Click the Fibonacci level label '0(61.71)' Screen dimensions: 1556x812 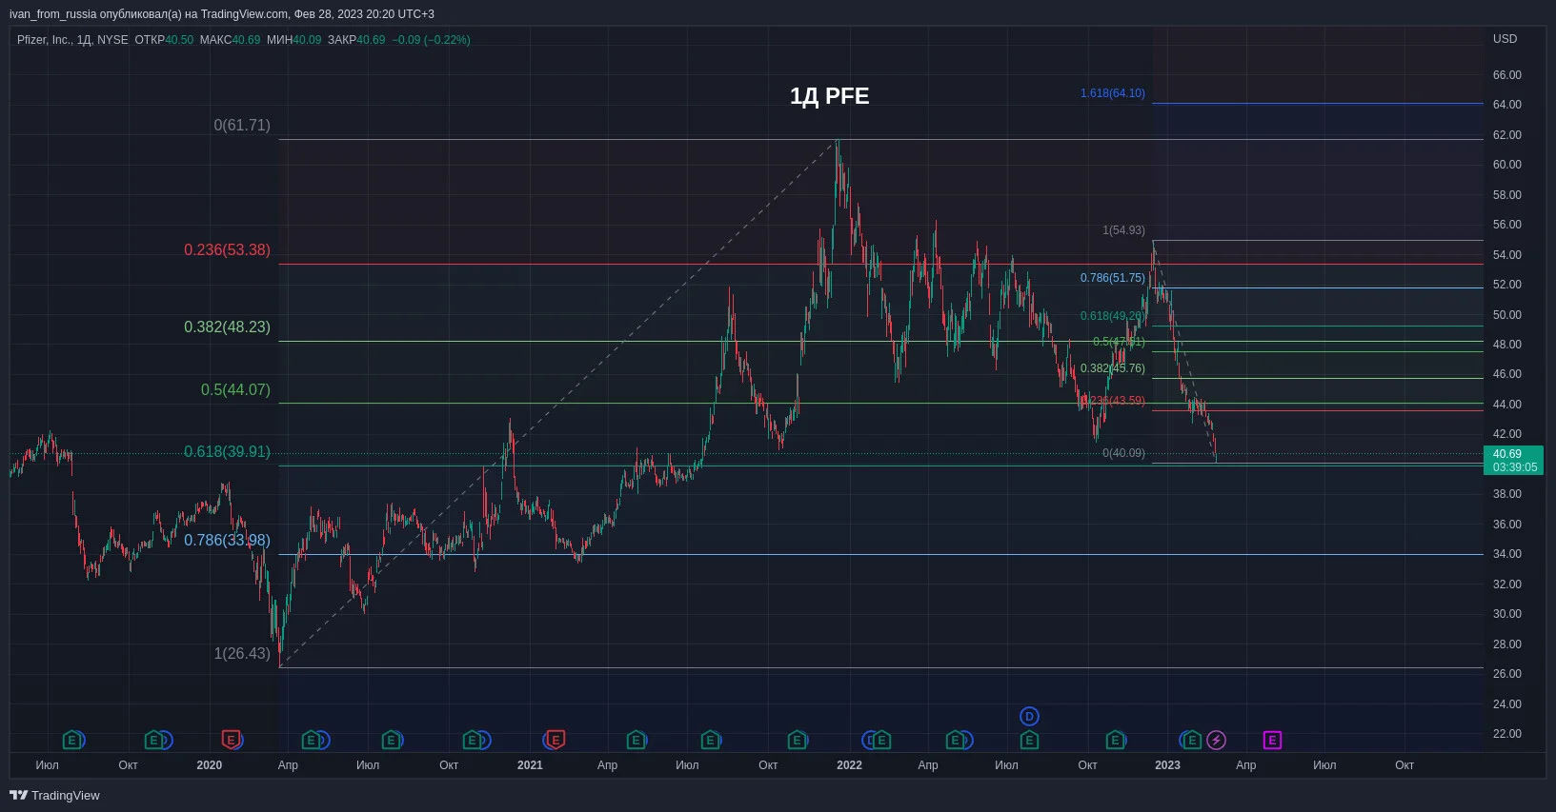[x=242, y=125]
